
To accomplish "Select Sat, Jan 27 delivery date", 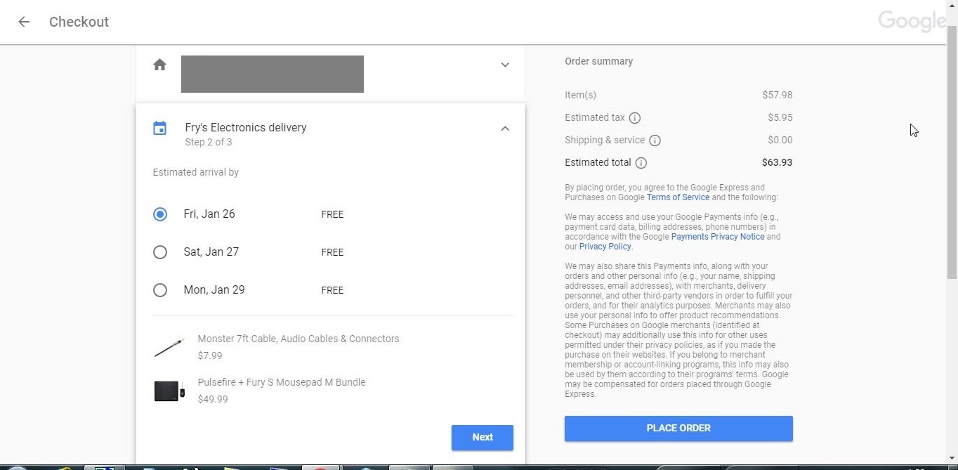I will pyautogui.click(x=160, y=252).
